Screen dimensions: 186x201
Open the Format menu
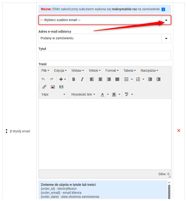pyautogui.click(x=112, y=70)
